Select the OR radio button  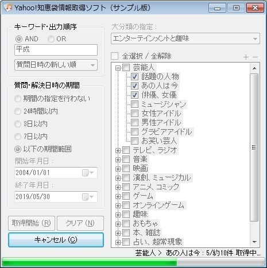(x=51, y=39)
